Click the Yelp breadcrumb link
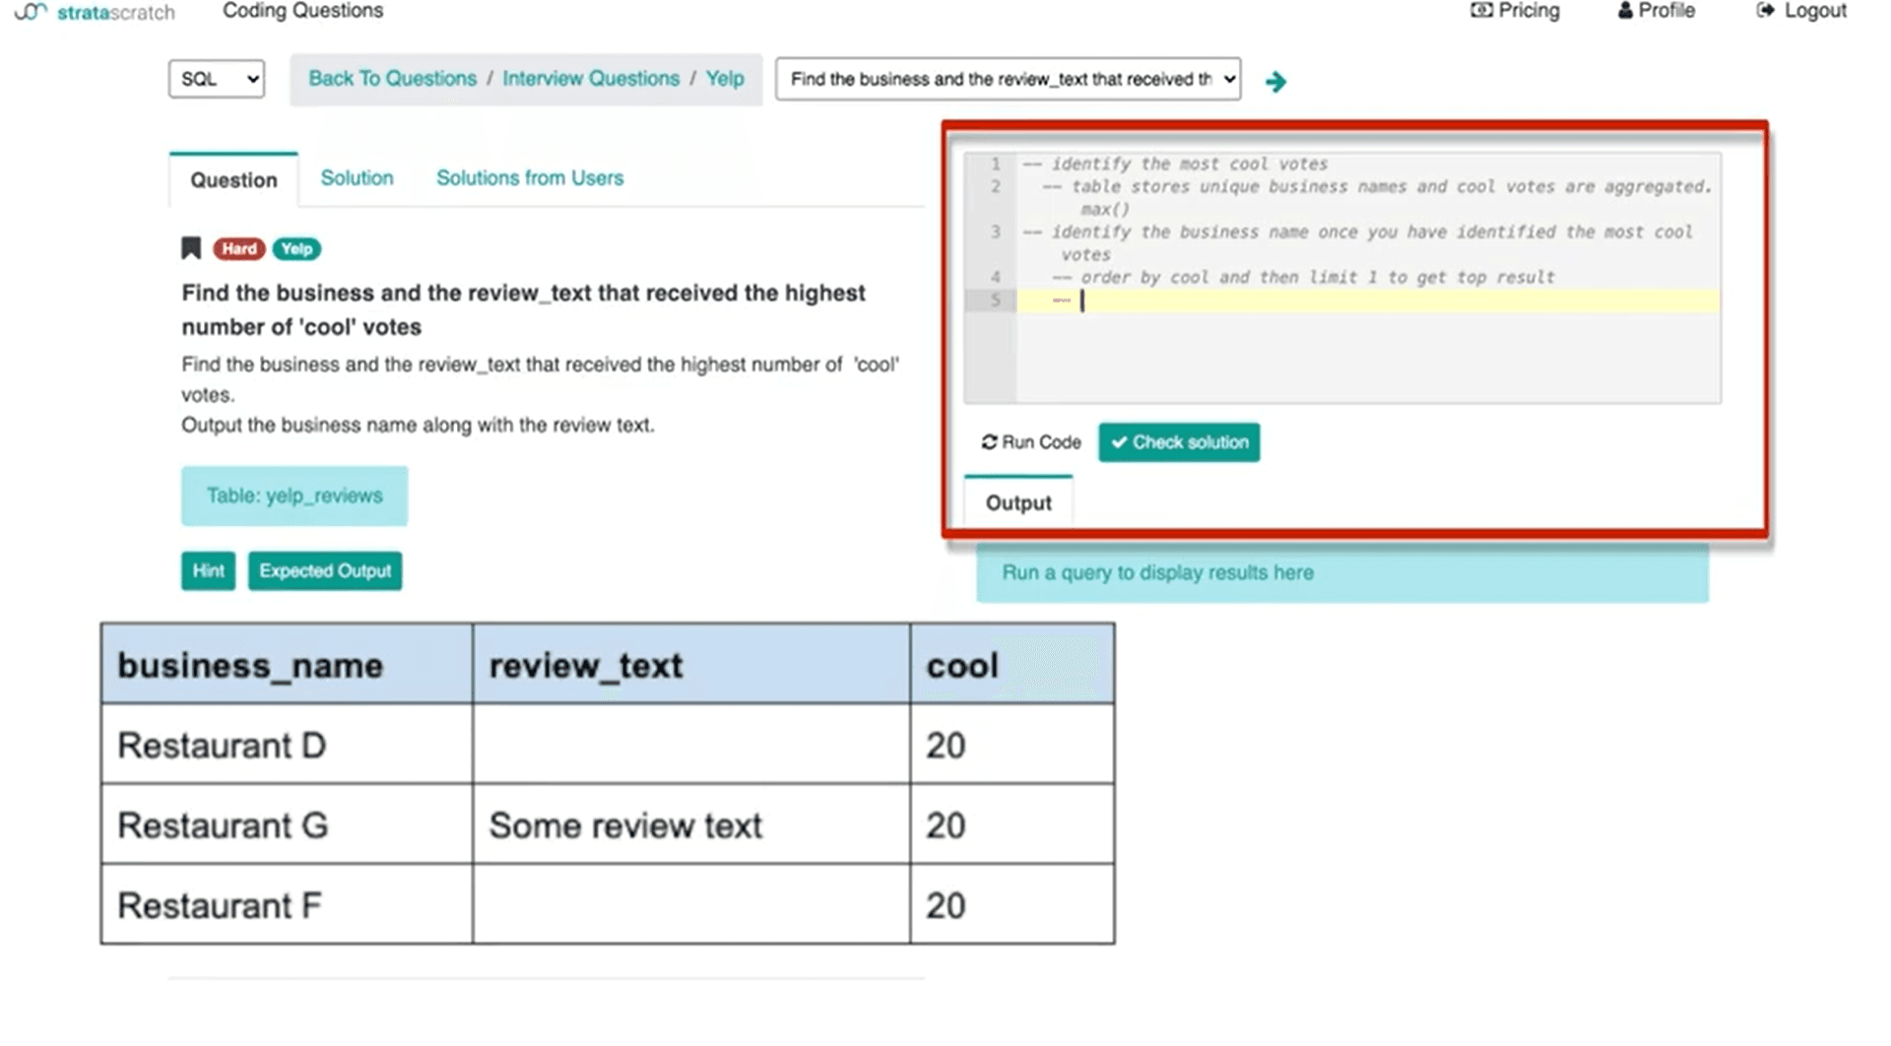Screen dimensions: 1891x1046 click(x=724, y=78)
